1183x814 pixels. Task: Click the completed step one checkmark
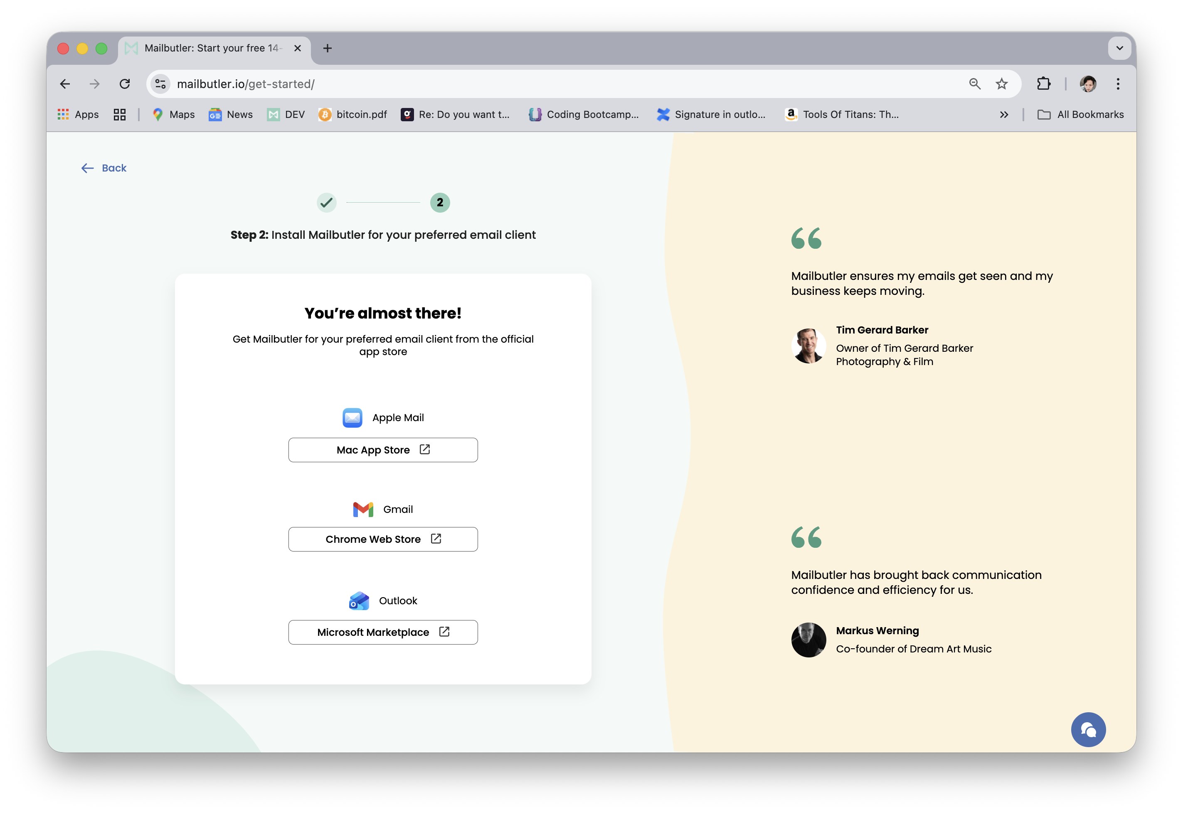[x=327, y=203]
